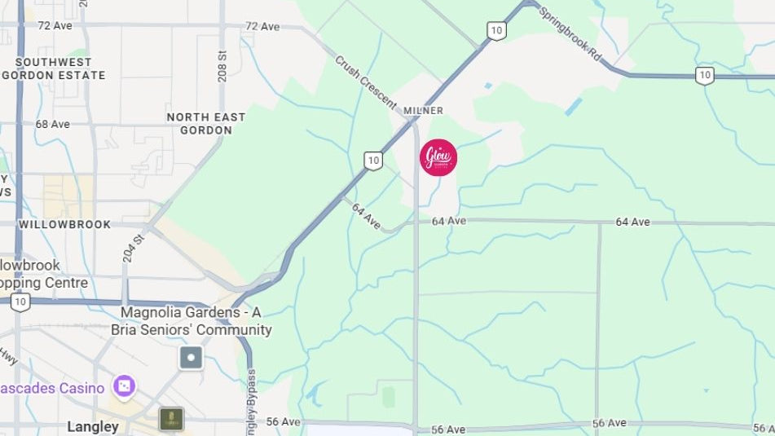775x436 pixels.
Task: Open the Cascades Casino place label
Action: (x=52, y=388)
